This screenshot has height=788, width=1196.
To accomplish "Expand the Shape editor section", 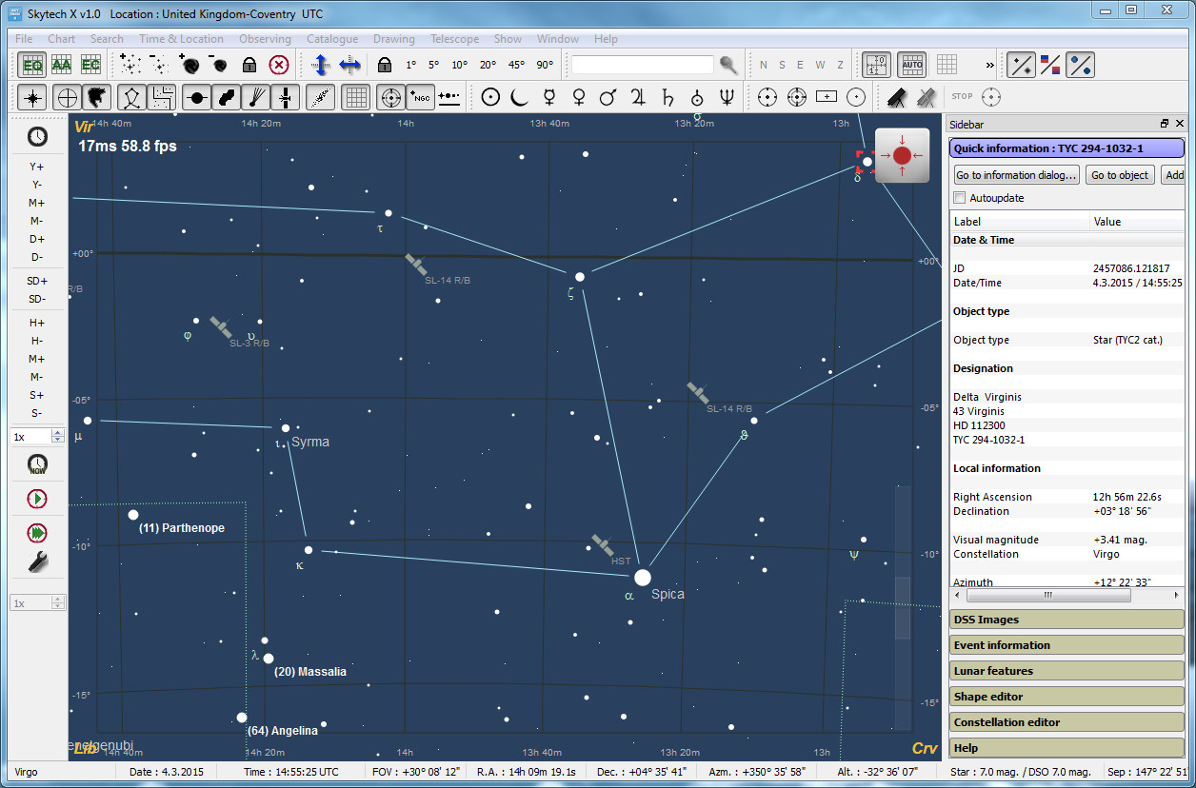I will pos(1066,697).
